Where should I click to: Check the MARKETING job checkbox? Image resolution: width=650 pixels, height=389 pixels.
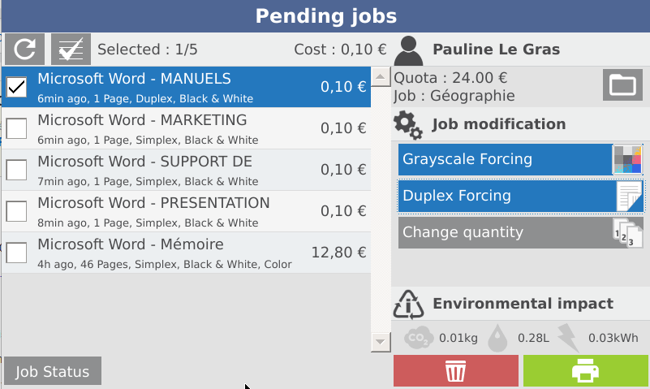tap(16, 128)
